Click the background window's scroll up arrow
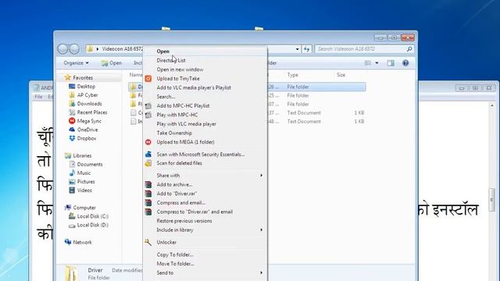This screenshot has width=500, height=281. click(492, 105)
